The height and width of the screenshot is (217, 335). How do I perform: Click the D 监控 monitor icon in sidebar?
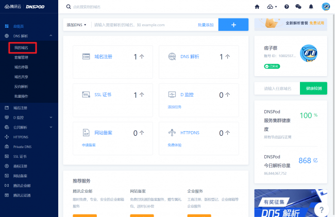7,117
